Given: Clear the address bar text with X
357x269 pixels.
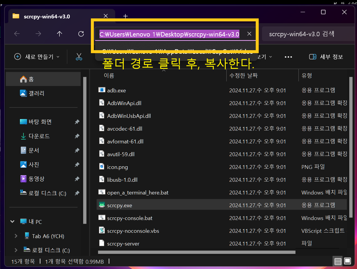Looking at the screenshot, I should 249,34.
